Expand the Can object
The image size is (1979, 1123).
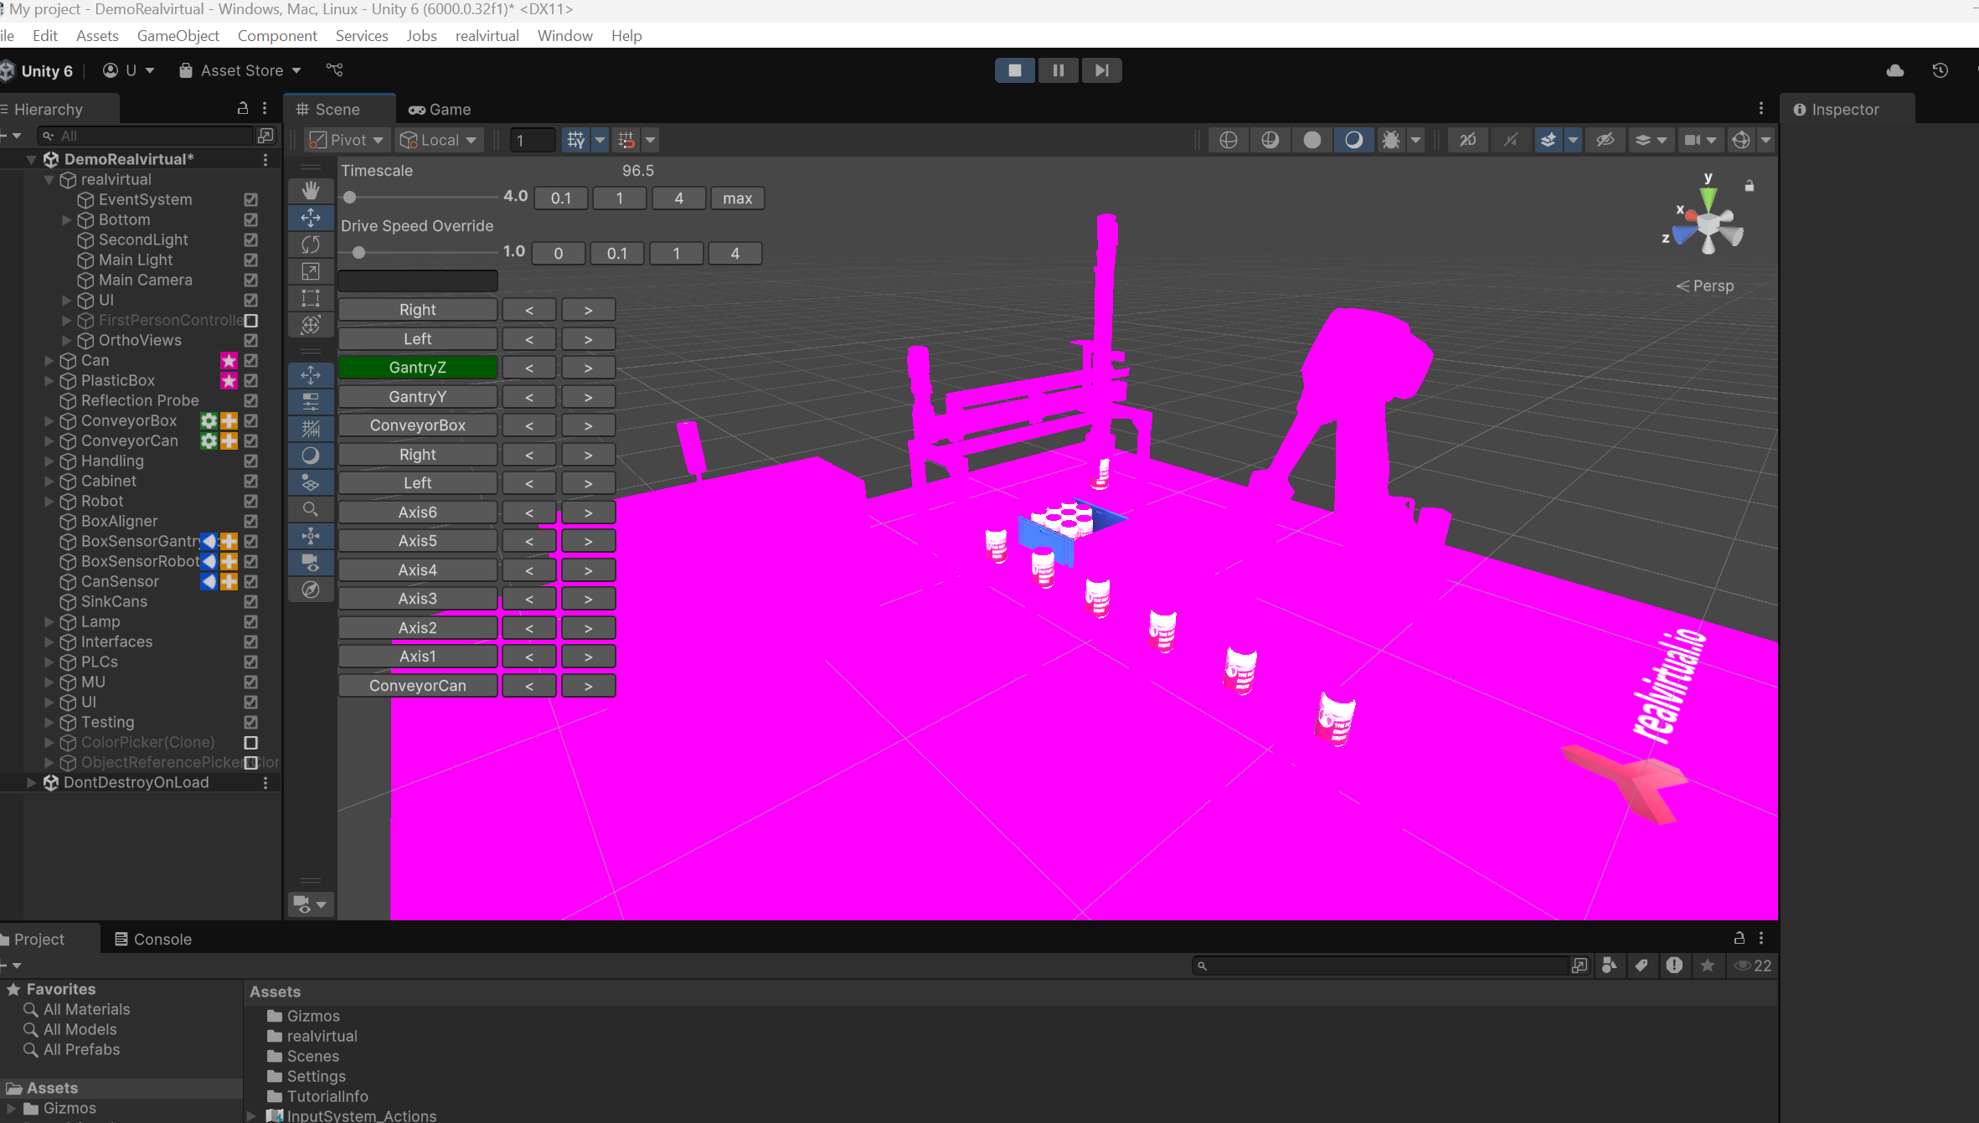(49, 360)
